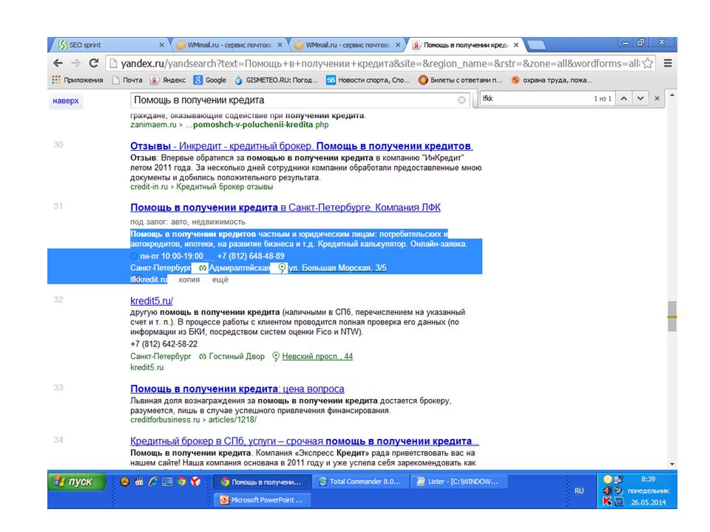This screenshot has height=532, width=710.
Task: Close the active Yandex search tab
Action: tap(516, 45)
